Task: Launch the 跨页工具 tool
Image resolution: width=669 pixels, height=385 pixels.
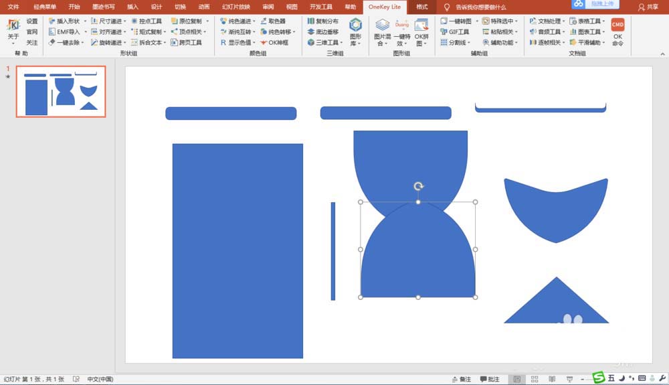Action: [x=186, y=42]
